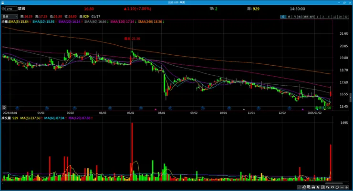353x191 pixels.
Task: Click the monthly marker circle right of 05/02
Action: [x=74, y=108]
